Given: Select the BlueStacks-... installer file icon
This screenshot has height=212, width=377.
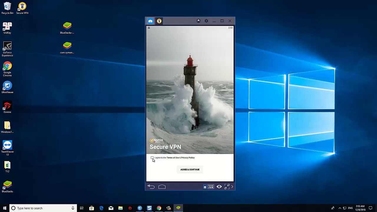Looking at the screenshot, I should click(67, 28).
